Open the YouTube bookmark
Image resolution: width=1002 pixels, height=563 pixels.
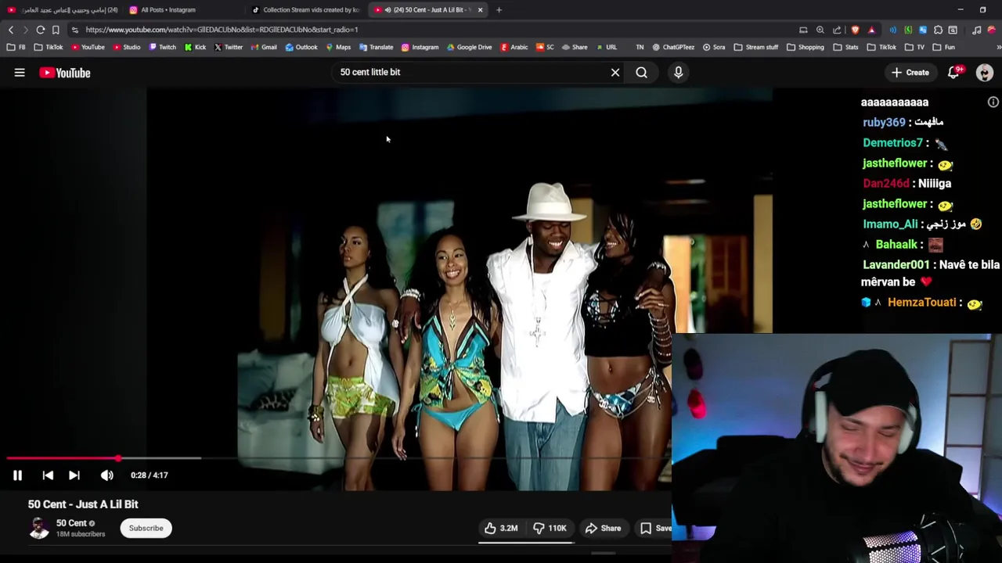[x=88, y=47]
